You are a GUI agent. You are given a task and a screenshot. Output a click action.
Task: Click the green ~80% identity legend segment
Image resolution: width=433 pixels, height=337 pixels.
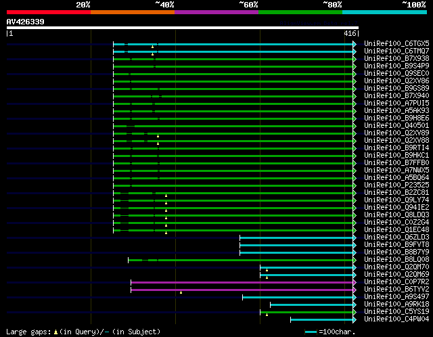(x=300, y=12)
